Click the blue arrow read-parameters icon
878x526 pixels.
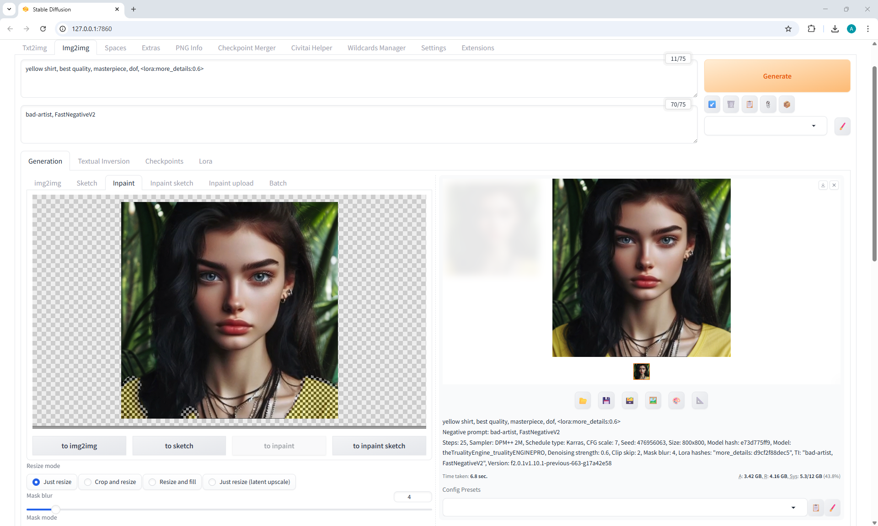[x=712, y=105]
